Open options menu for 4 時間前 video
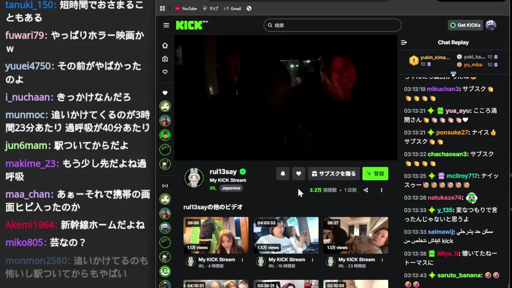Screen dimensions: 512x288 coord(242,260)
